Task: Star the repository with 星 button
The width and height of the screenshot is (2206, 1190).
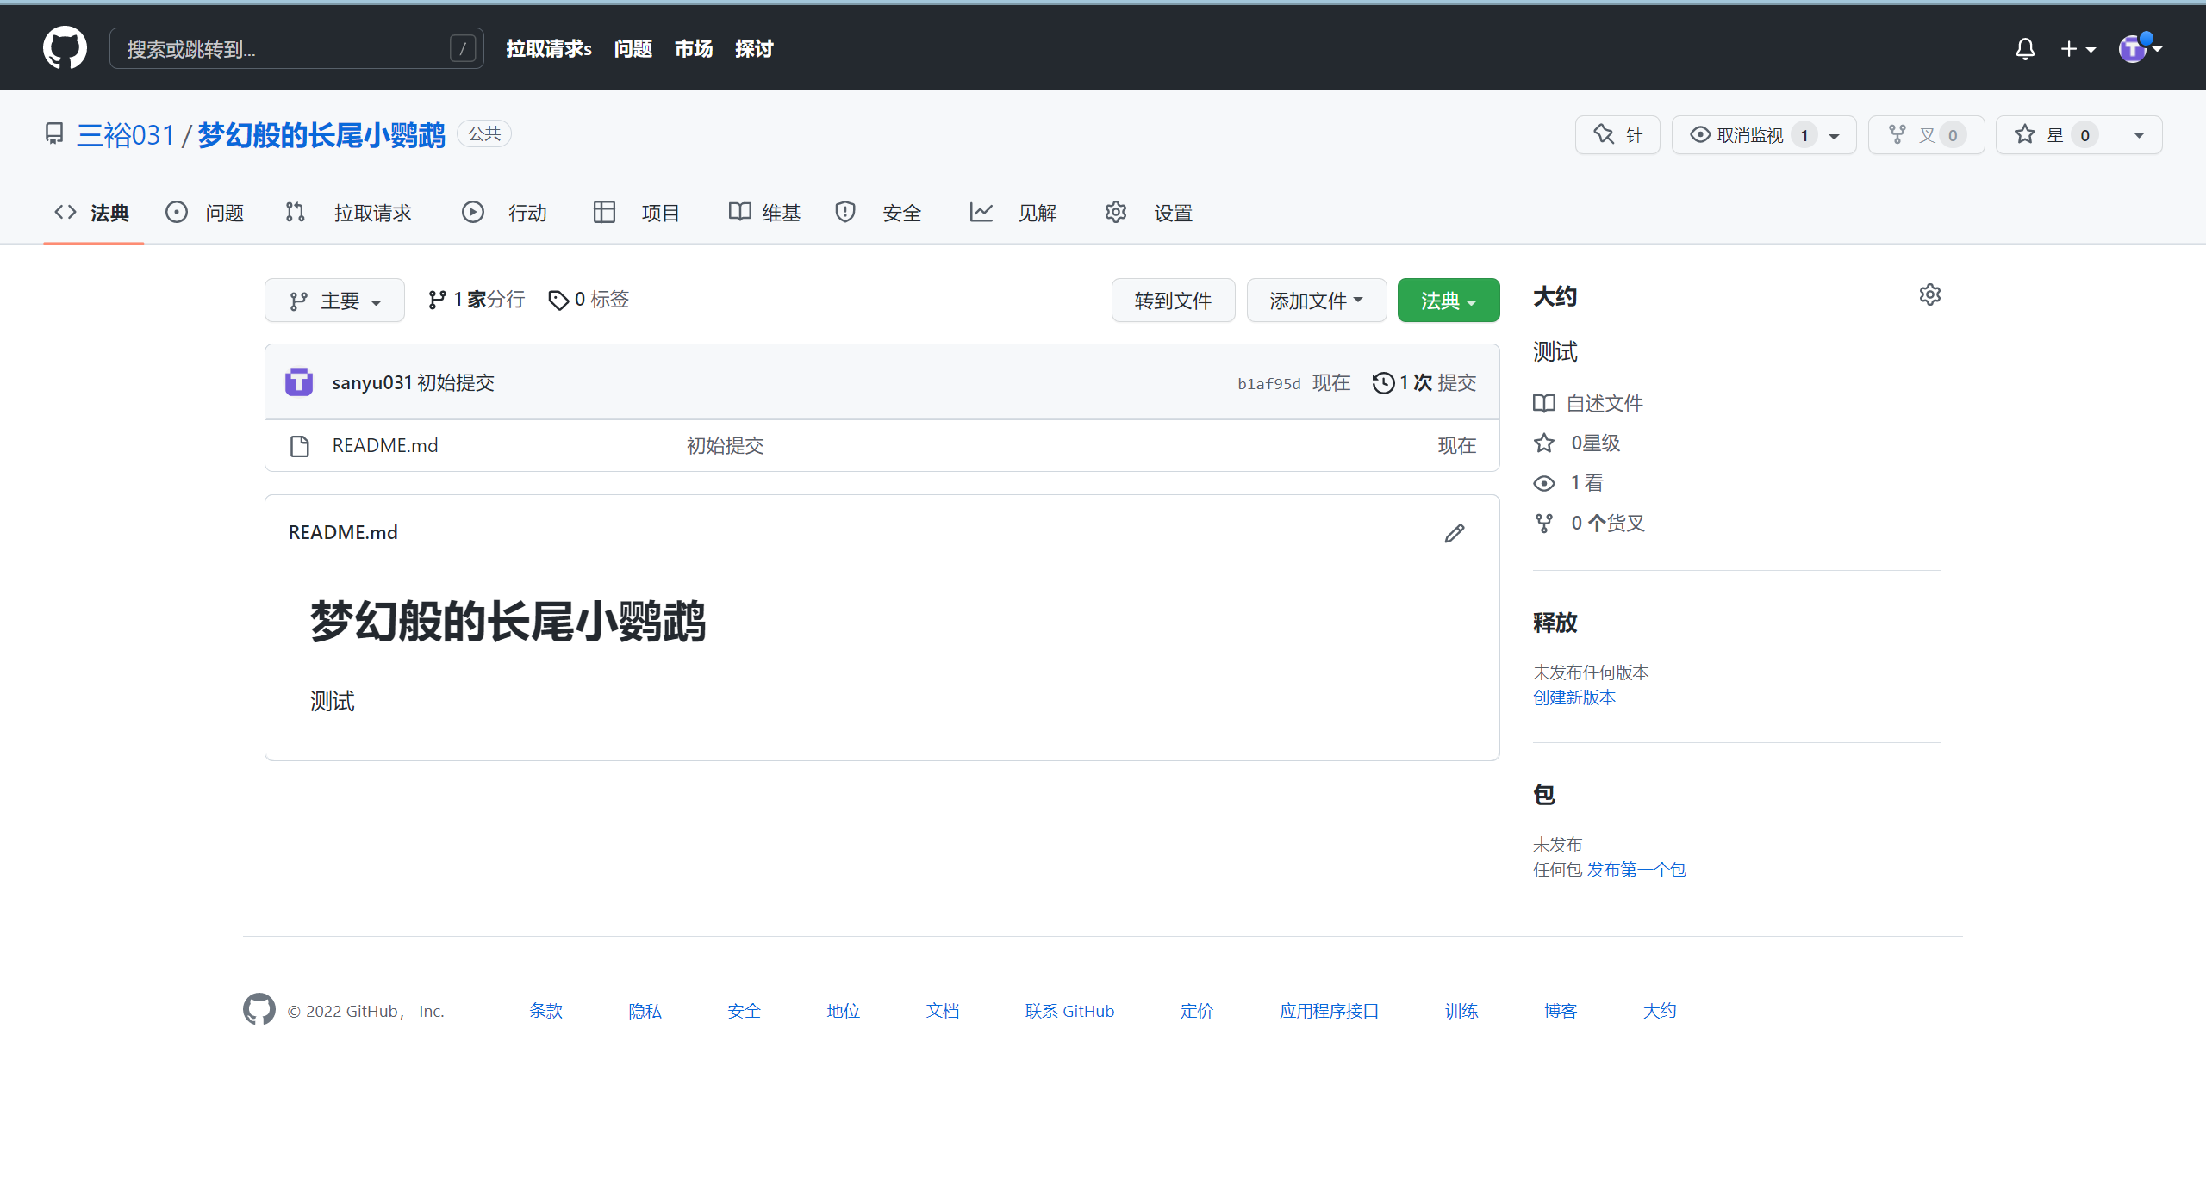Action: pyautogui.click(x=2055, y=135)
